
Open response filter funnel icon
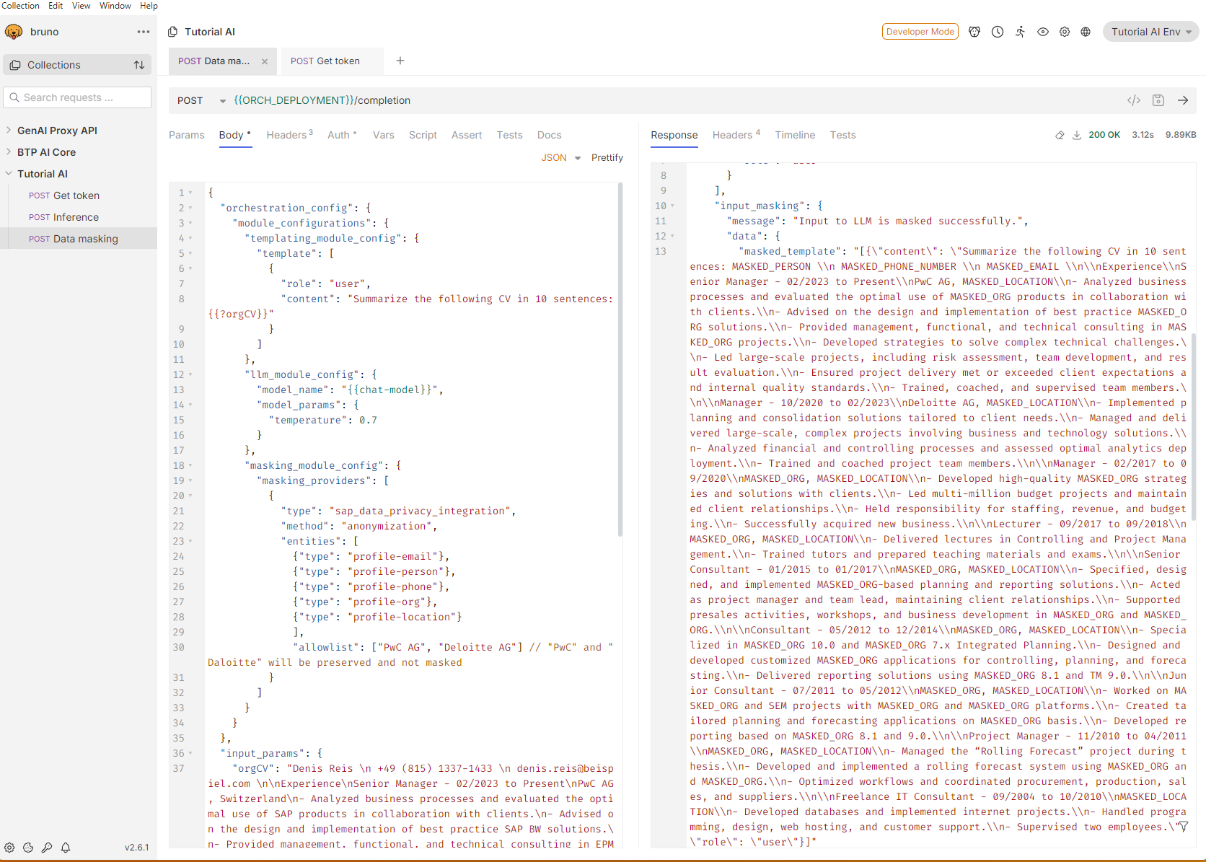pos(1183,827)
